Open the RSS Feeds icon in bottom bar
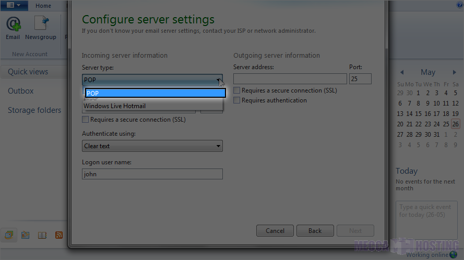The height and width of the screenshot is (260, 464). pos(59,235)
